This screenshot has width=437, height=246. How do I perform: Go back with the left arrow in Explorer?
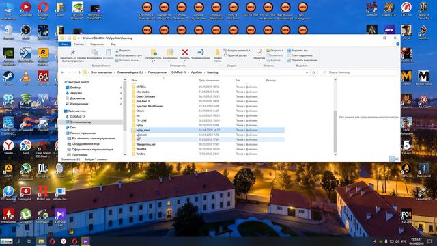(x=63, y=72)
